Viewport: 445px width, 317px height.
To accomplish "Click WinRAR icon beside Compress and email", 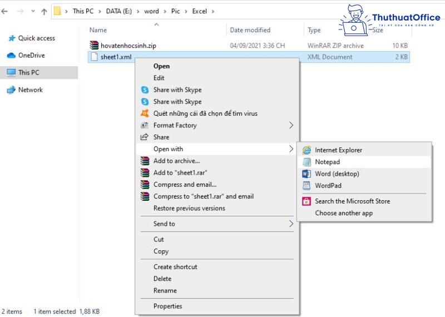I will click(145, 185).
